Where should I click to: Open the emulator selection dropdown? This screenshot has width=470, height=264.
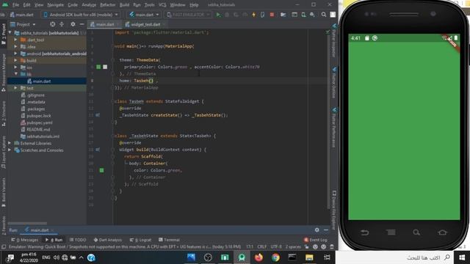(x=188, y=15)
